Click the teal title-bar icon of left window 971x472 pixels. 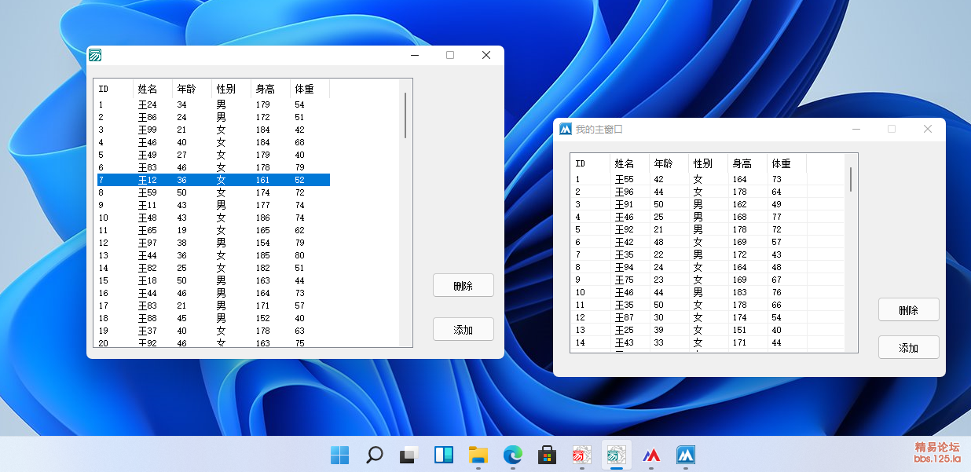(95, 55)
